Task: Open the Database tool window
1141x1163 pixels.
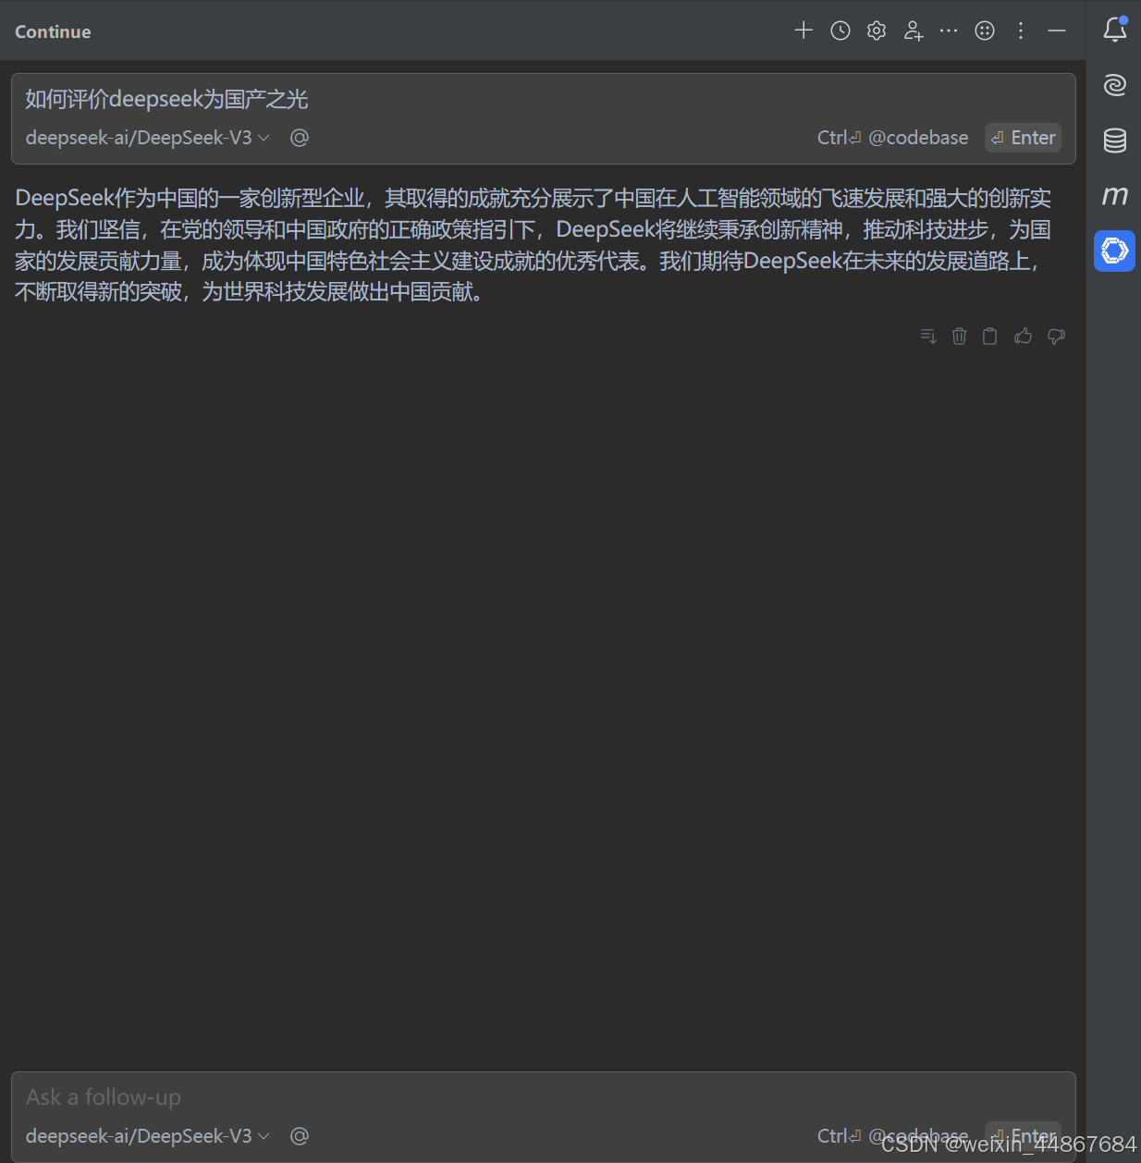Action: point(1115,141)
